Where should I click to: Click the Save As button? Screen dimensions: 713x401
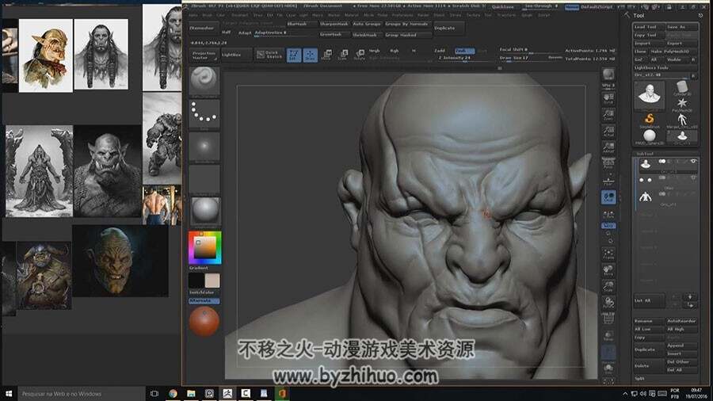pos(681,27)
